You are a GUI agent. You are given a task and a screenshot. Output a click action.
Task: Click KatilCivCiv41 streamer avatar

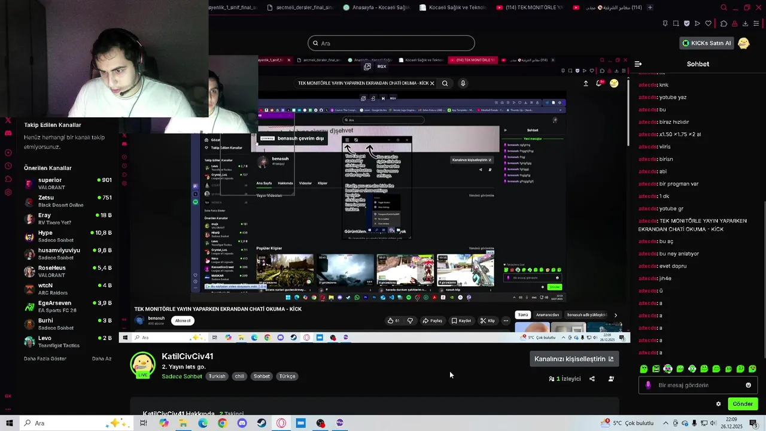click(142, 364)
